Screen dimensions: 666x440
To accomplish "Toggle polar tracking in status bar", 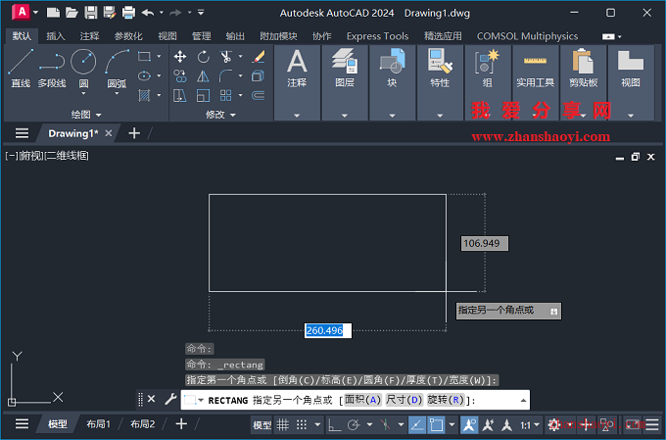I will point(354,424).
